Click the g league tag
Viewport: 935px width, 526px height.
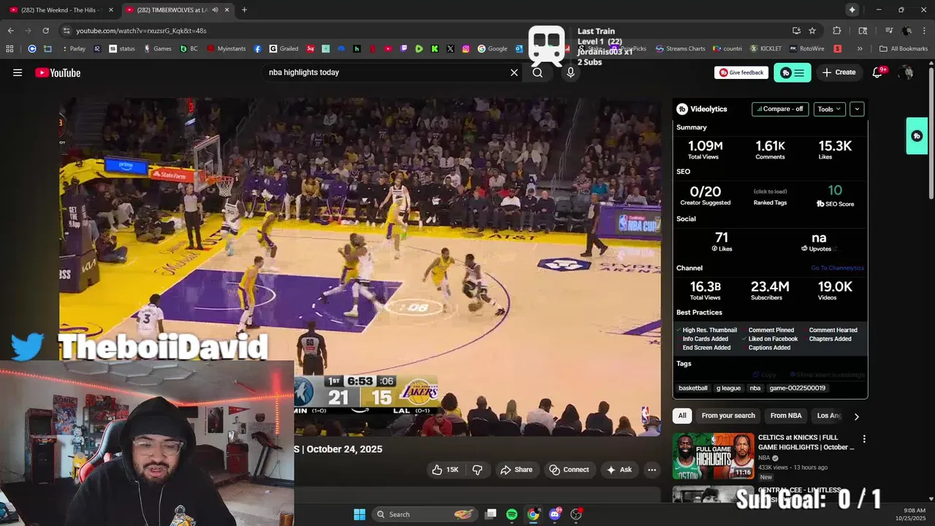[x=728, y=388]
